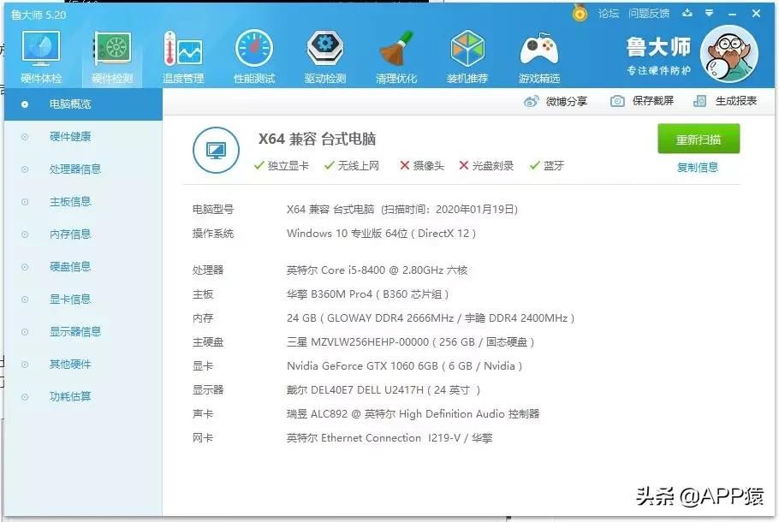
Task: Select the 硬件体检 (Hardware Checkup) tool
Action: coord(40,53)
